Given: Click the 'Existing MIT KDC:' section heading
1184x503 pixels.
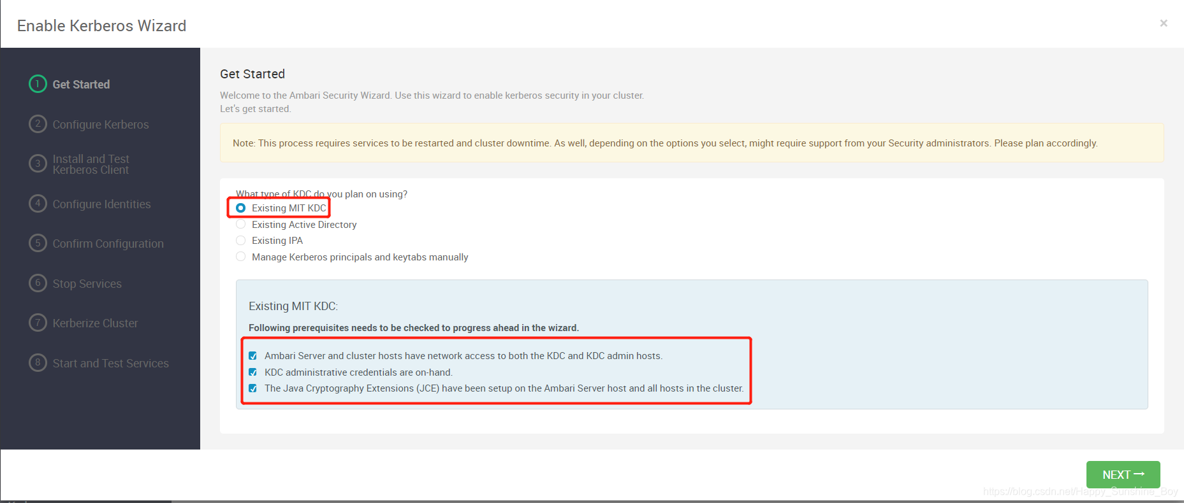Looking at the screenshot, I should coord(293,306).
